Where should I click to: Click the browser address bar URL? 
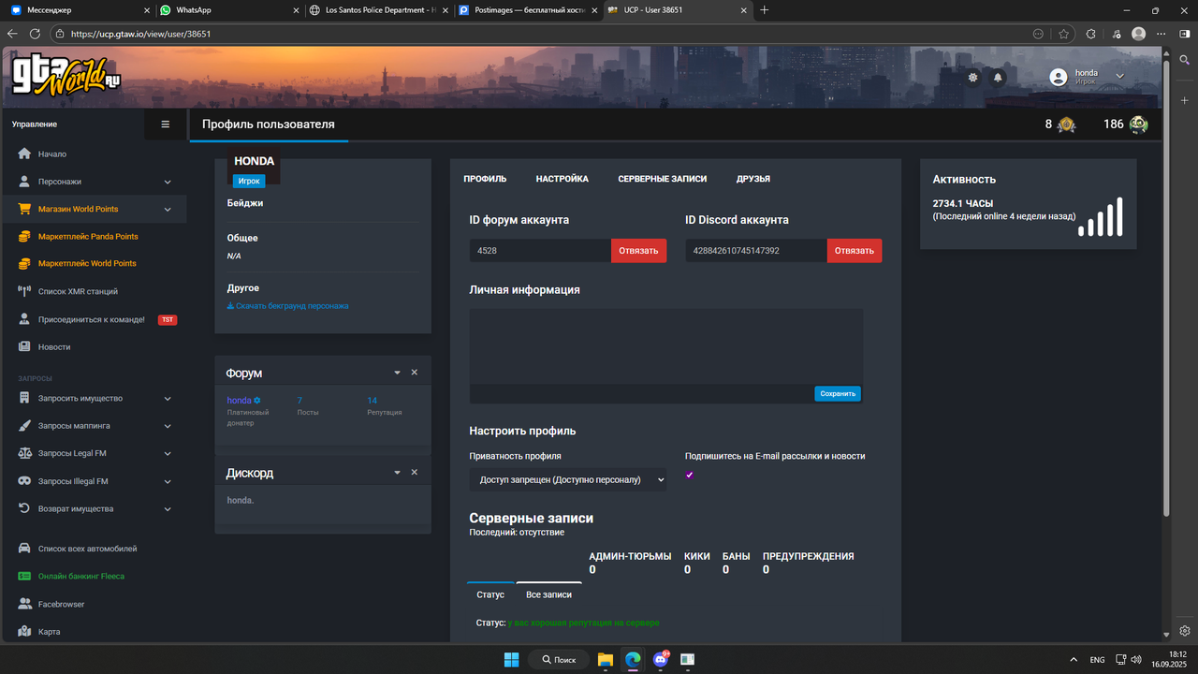click(x=140, y=34)
